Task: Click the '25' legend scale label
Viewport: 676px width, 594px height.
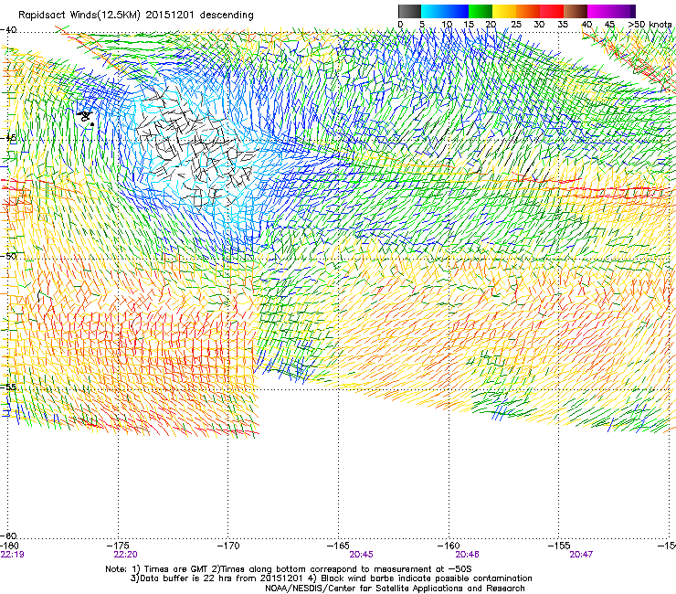Action: tap(516, 24)
